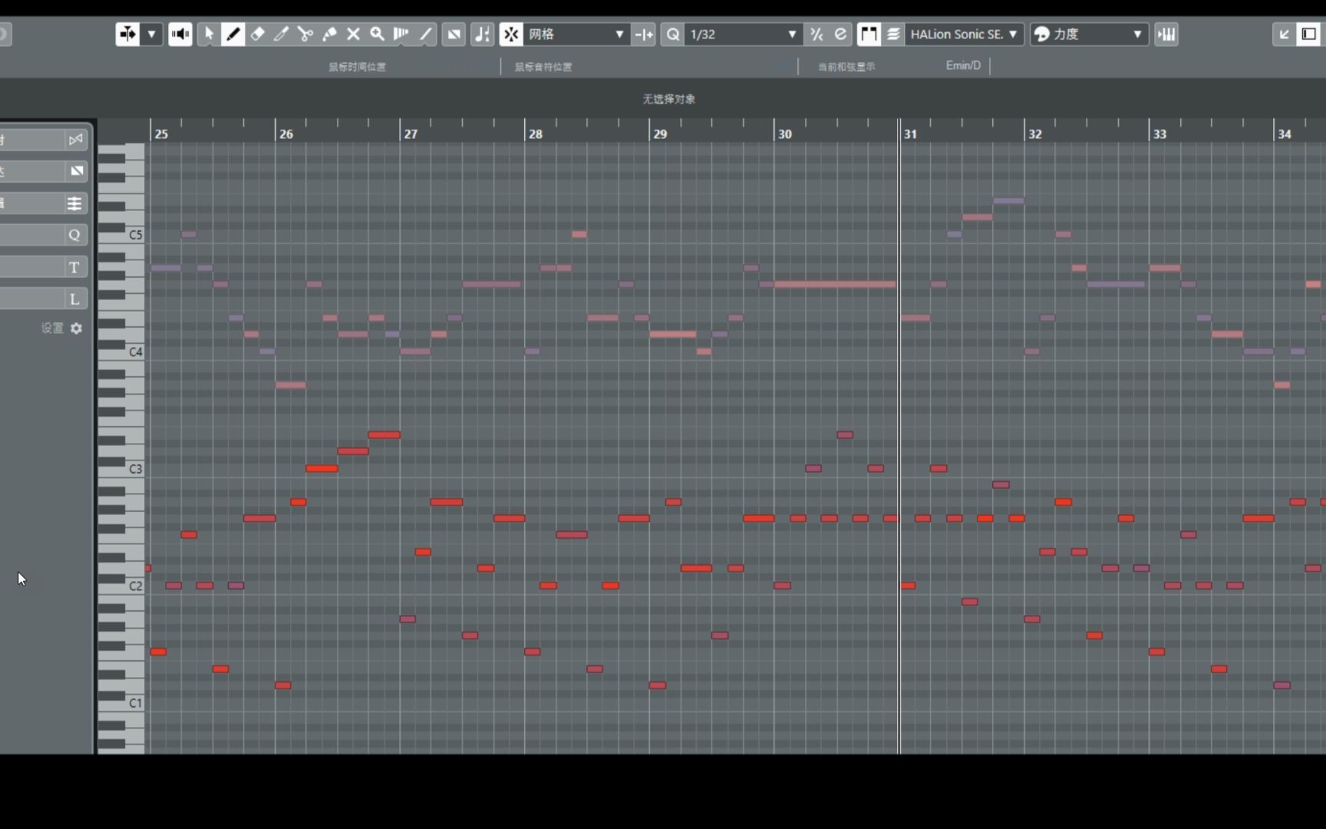Open the inspector section with diagonal square icon
The width and height of the screenshot is (1326, 829).
tap(75, 171)
